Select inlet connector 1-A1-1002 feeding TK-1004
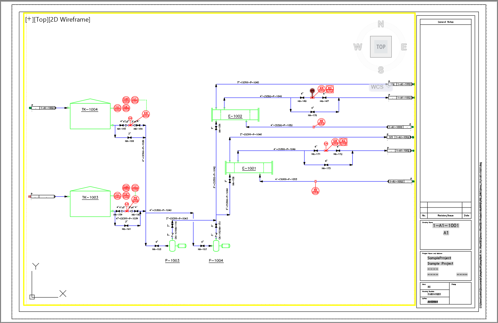Image resolution: width=498 pixels, height=323 pixels. pos(44,108)
